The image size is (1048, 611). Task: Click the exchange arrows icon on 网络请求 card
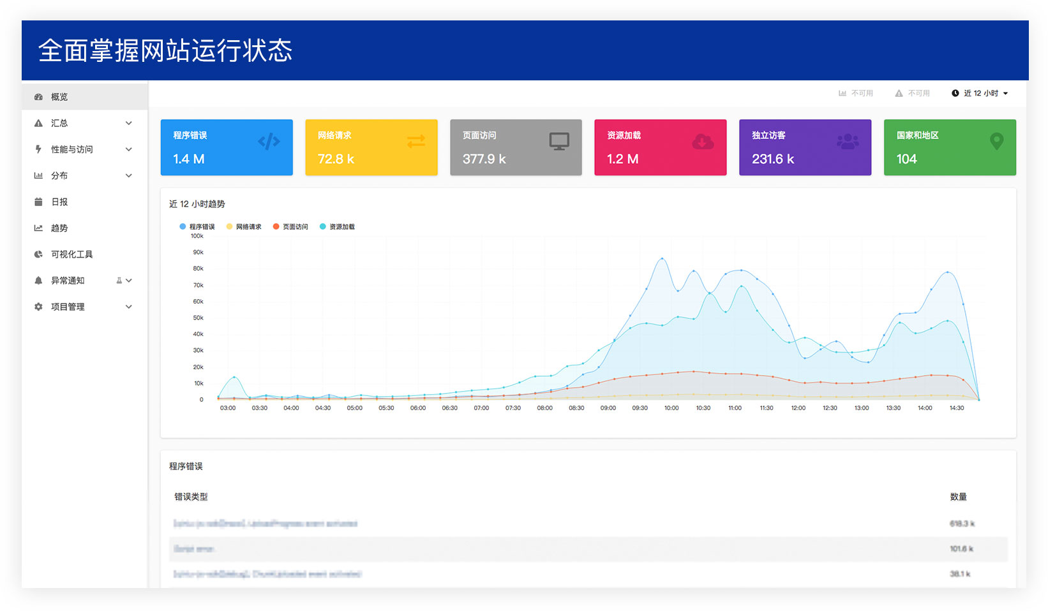click(416, 141)
